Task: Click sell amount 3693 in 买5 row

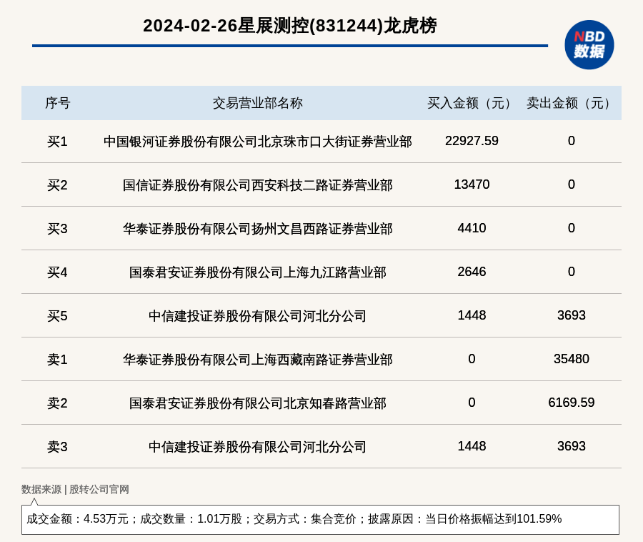Action: pyautogui.click(x=572, y=315)
